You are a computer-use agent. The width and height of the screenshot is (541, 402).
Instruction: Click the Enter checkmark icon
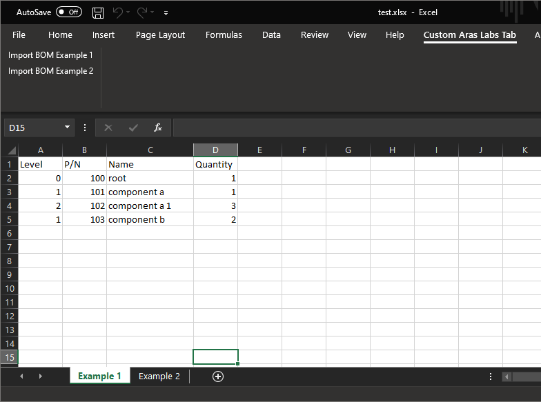click(133, 128)
